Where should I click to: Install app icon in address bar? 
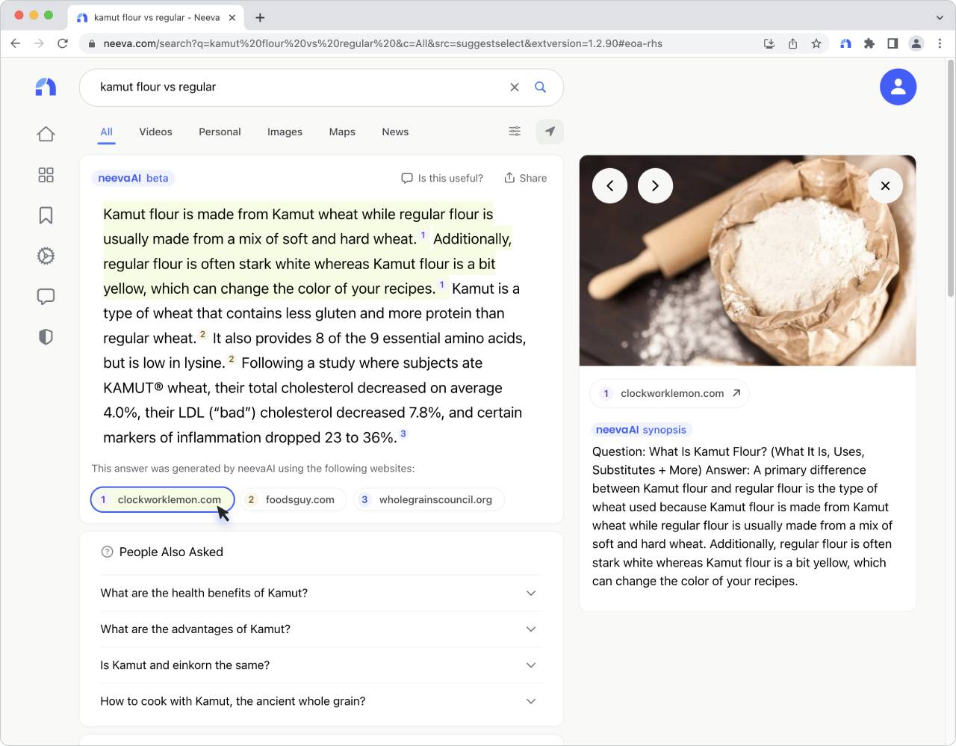(769, 43)
